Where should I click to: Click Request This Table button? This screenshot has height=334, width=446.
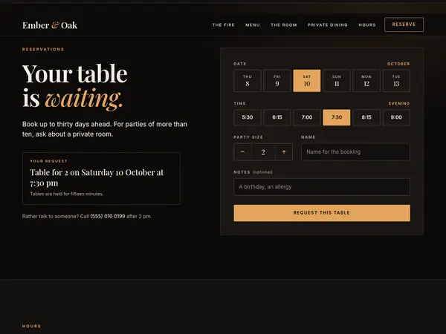322,213
